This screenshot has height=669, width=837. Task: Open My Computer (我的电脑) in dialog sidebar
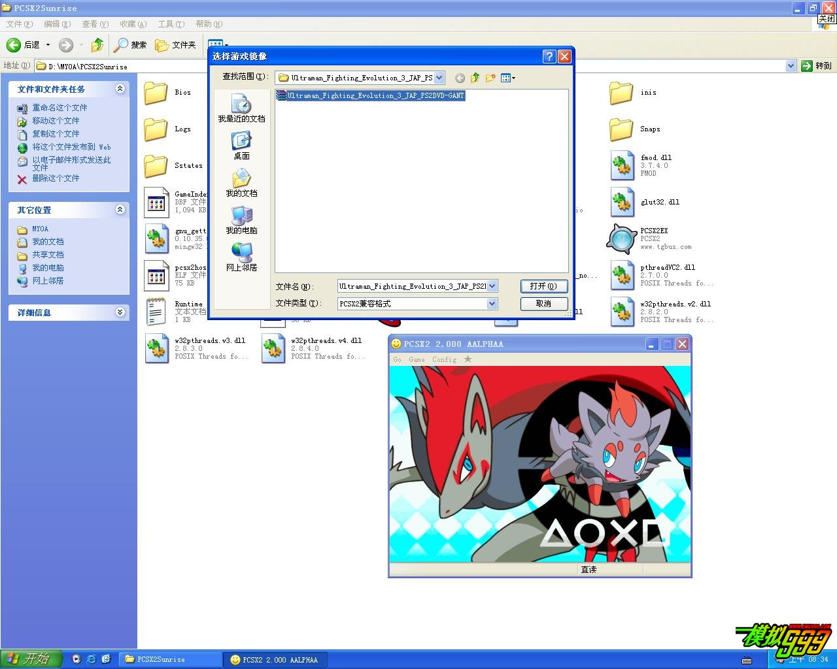click(x=241, y=220)
